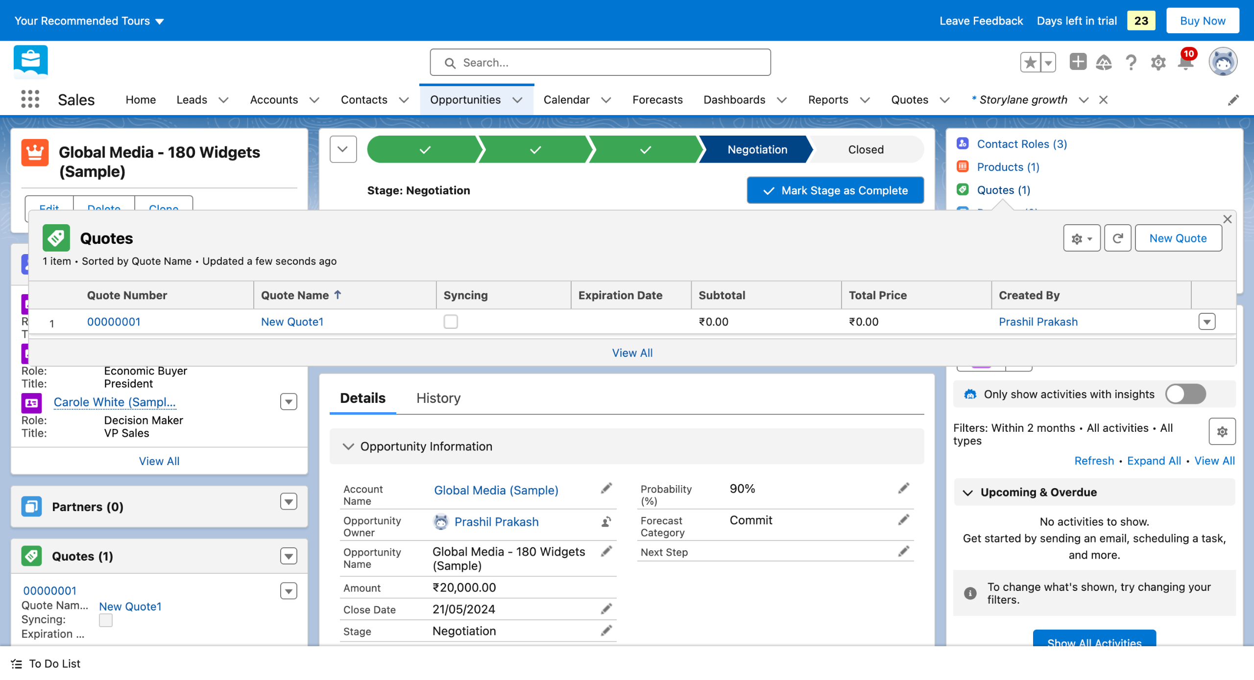Close the Storylane growth tab

tap(1103, 100)
